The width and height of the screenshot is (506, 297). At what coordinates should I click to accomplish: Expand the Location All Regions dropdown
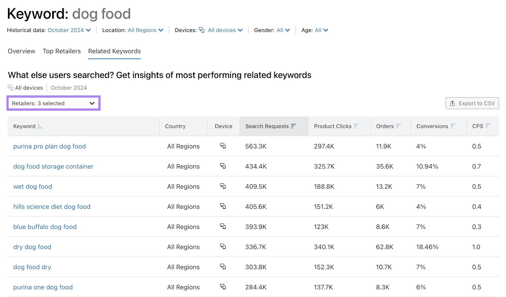point(145,30)
